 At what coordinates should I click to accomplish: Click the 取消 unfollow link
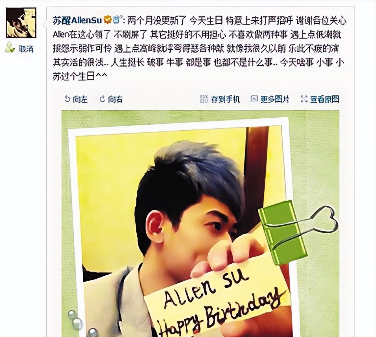tap(26, 49)
